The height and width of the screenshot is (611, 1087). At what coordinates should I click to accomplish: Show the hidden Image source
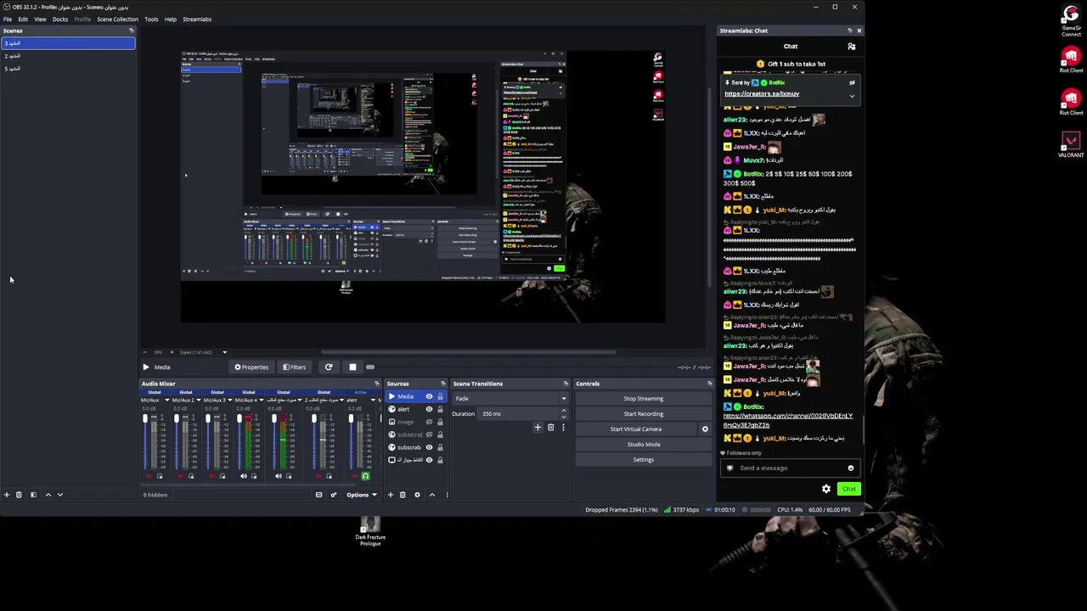coord(429,422)
